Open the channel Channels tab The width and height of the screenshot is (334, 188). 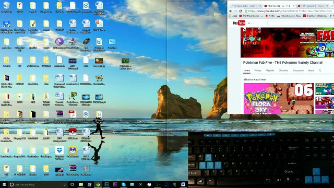(283, 70)
